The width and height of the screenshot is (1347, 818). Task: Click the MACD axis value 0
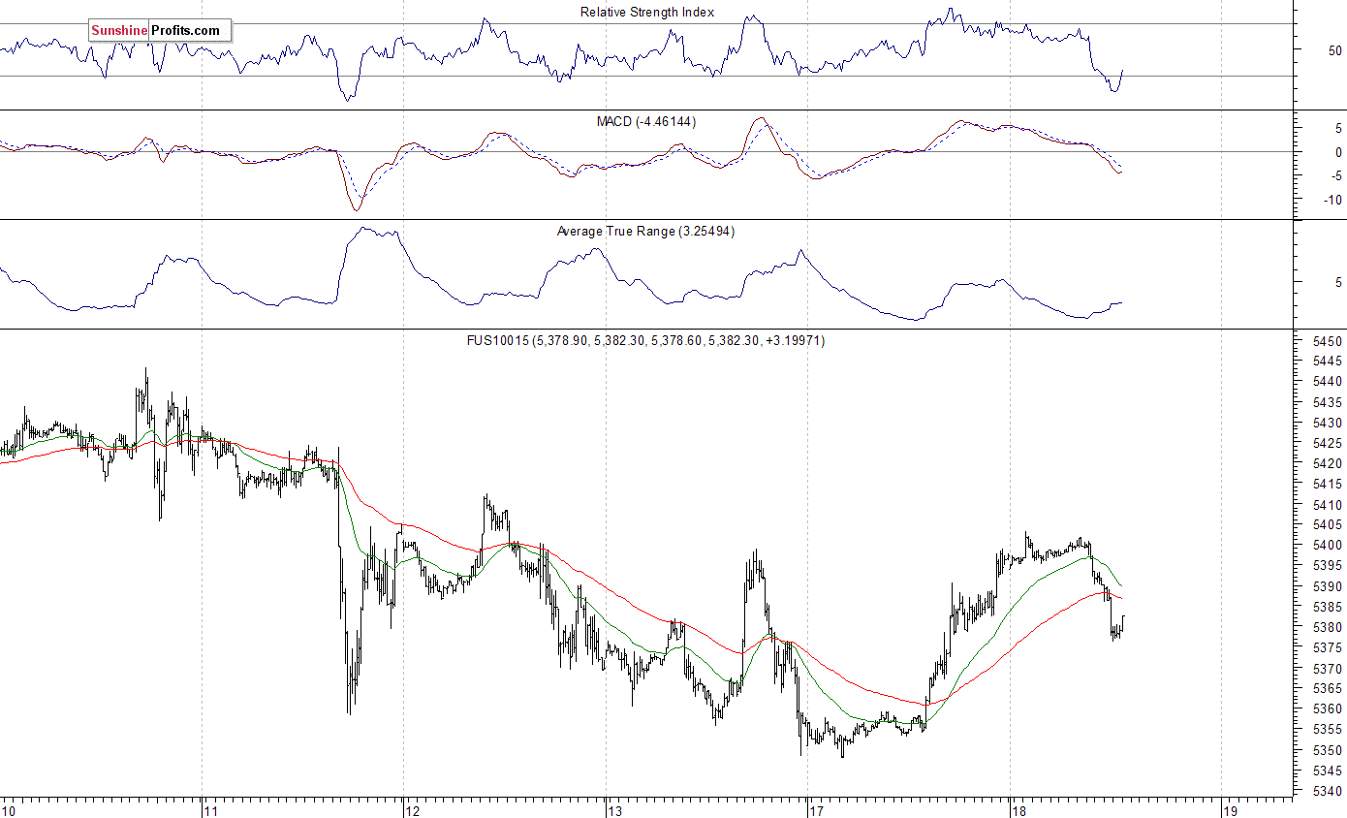click(x=1338, y=152)
